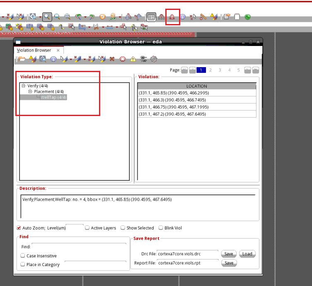Check the Case Insensitive option

pos(23,256)
